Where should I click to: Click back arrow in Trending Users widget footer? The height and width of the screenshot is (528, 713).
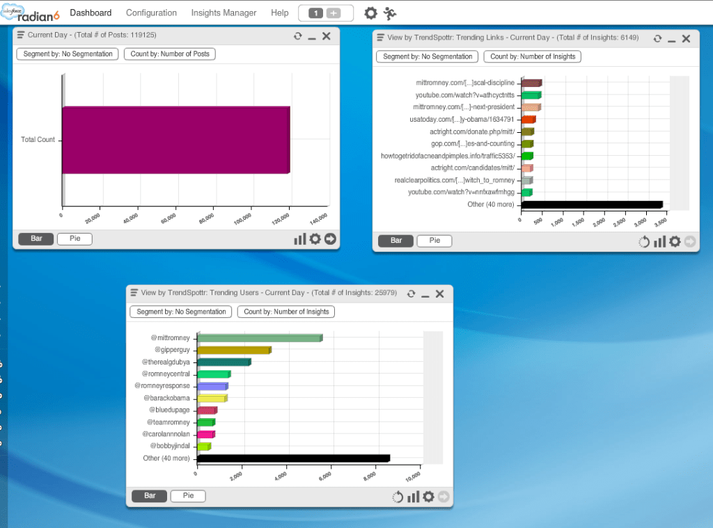pyautogui.click(x=398, y=497)
